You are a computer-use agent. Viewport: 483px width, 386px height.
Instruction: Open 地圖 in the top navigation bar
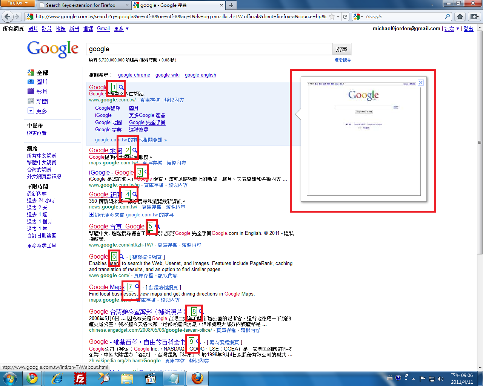(61, 29)
